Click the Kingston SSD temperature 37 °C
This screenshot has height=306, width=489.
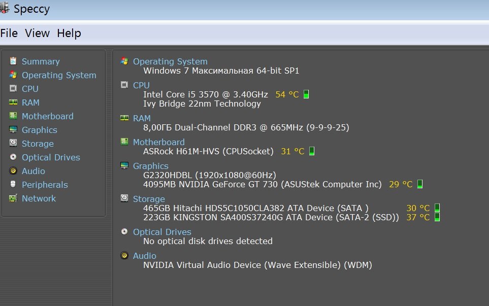[418, 217]
